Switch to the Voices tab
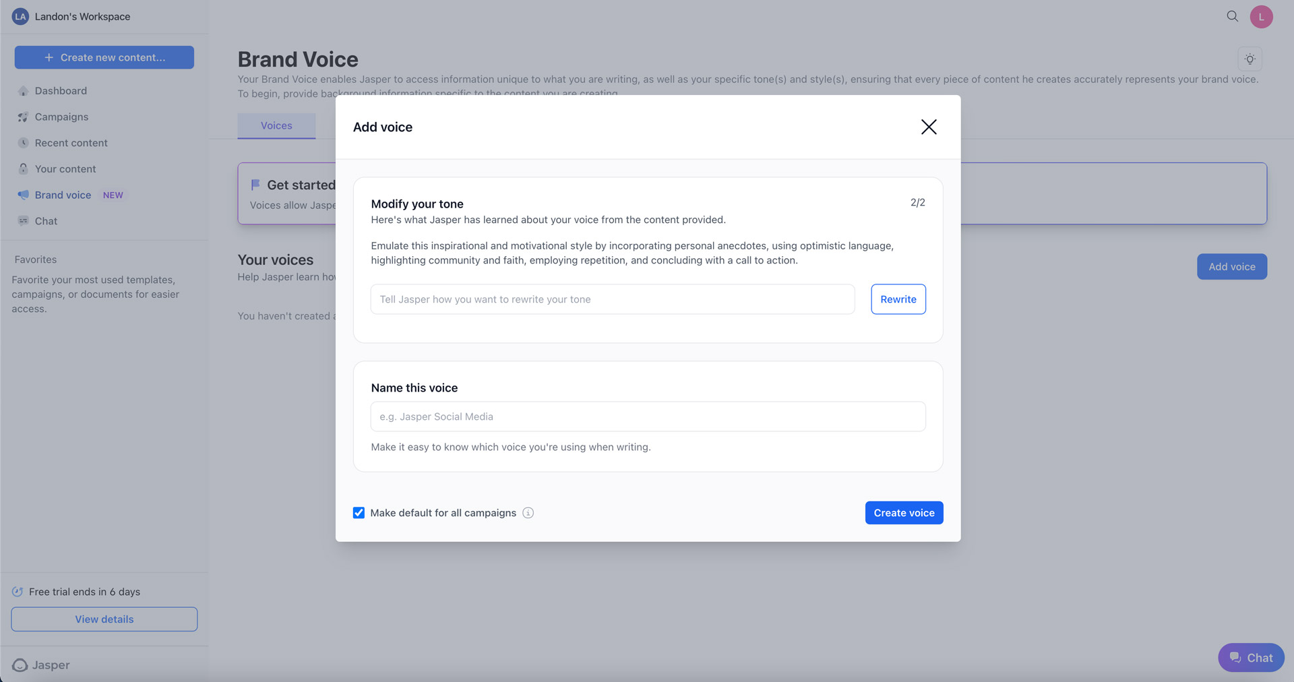 pyautogui.click(x=276, y=126)
